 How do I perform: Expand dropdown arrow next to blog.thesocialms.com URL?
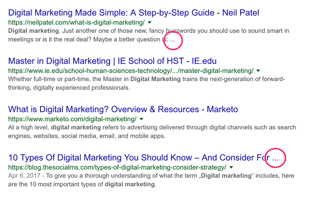point(231,167)
